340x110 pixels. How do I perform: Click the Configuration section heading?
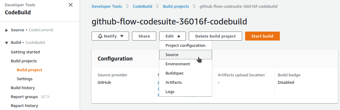point(115,58)
